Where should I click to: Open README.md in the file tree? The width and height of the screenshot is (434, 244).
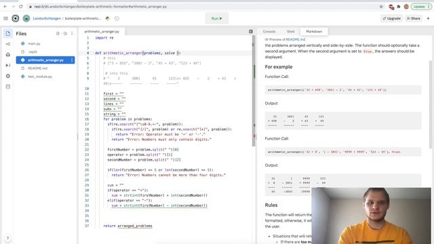pos(37,68)
